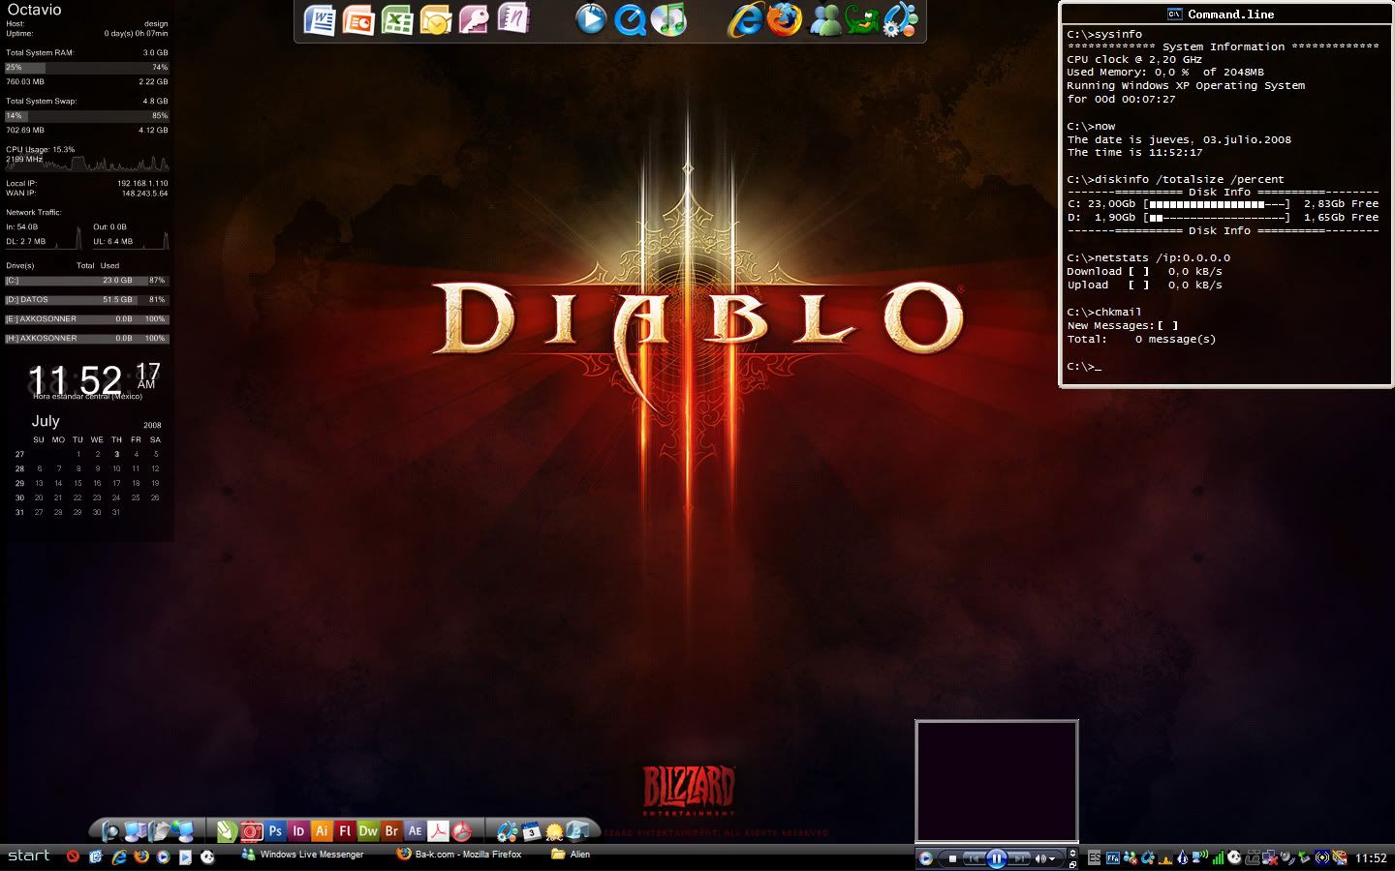Open Outlook from the top dock

pos(436,20)
